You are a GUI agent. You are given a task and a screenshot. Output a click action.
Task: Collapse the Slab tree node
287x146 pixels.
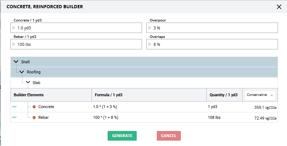pyautogui.click(x=28, y=83)
